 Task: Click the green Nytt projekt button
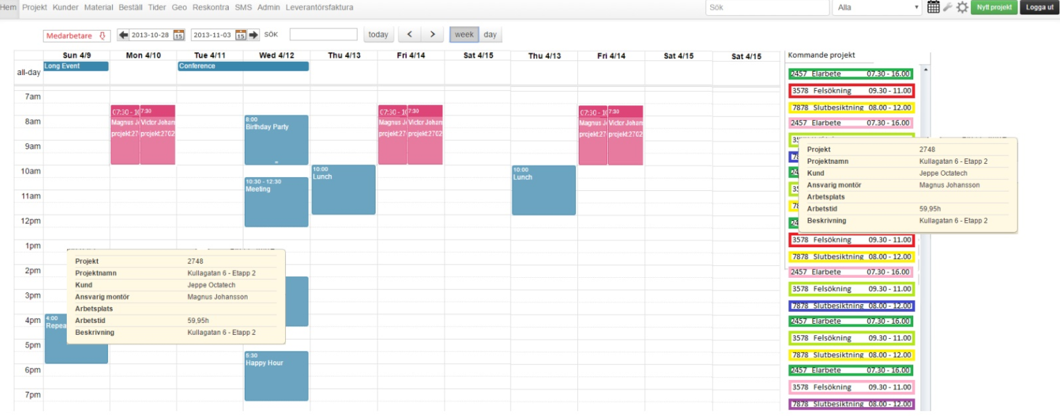(x=993, y=8)
